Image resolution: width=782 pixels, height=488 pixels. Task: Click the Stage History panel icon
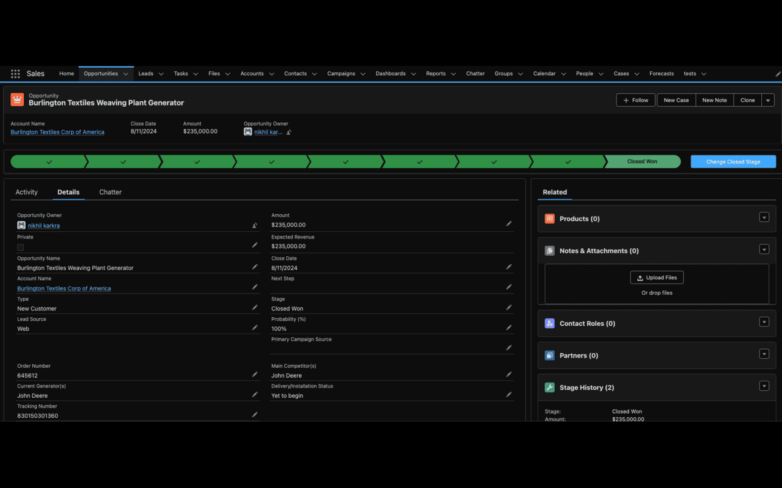[549, 387]
